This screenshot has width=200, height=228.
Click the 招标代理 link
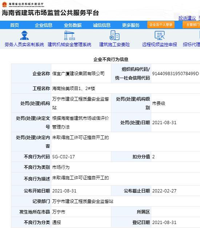(191, 45)
